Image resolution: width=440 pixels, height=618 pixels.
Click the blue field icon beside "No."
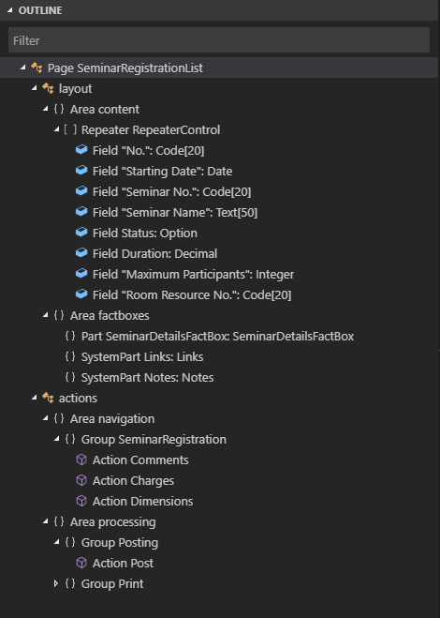(x=81, y=150)
